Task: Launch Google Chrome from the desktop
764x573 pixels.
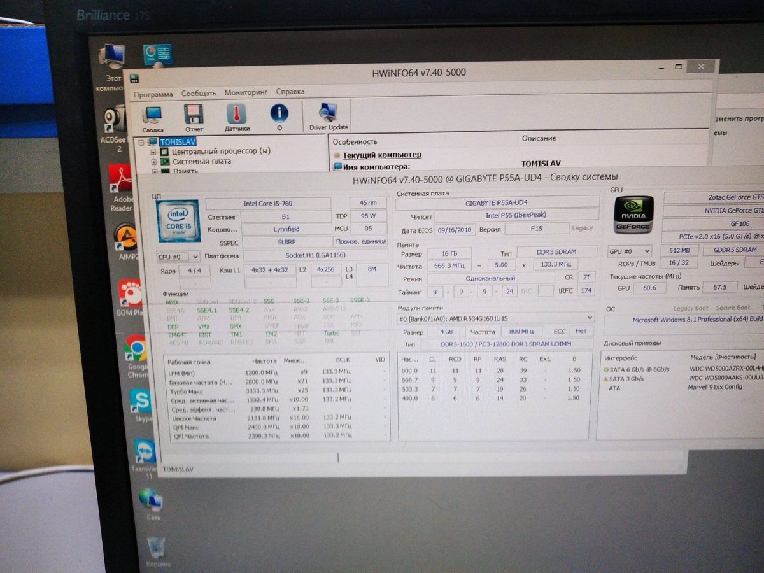Action: pyautogui.click(x=135, y=355)
